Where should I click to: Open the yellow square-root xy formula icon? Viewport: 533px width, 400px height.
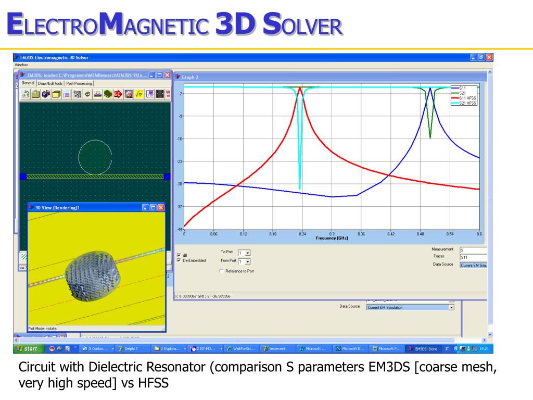tap(139, 94)
